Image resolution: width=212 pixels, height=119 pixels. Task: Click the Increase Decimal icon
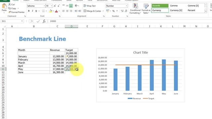click(x=122, y=11)
